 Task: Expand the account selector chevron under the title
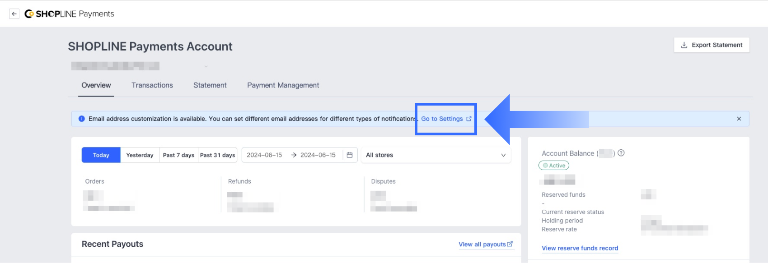[206, 66]
